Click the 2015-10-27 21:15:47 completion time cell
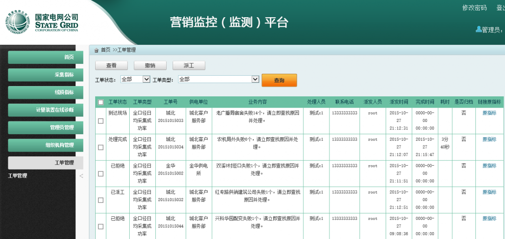The image size is (505, 239). pos(425,147)
